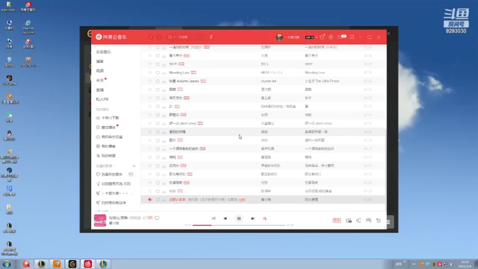Open the microphone song recognition icon
The height and width of the screenshot is (269, 478).
point(211,37)
